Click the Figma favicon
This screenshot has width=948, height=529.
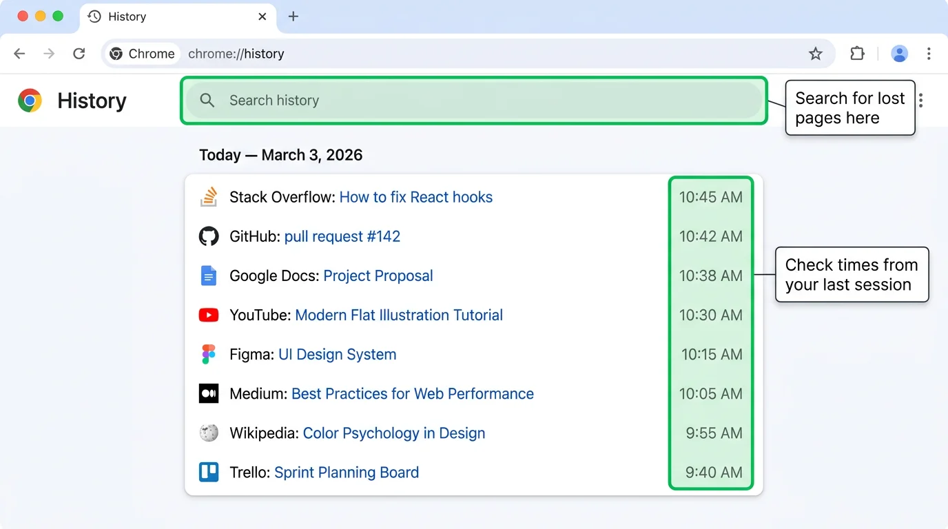[209, 354]
